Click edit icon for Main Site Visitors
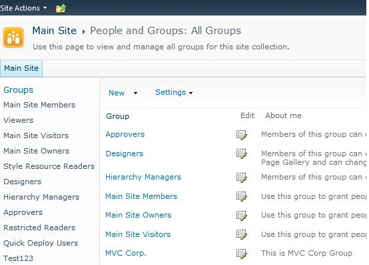369x265 pixels. point(242,234)
